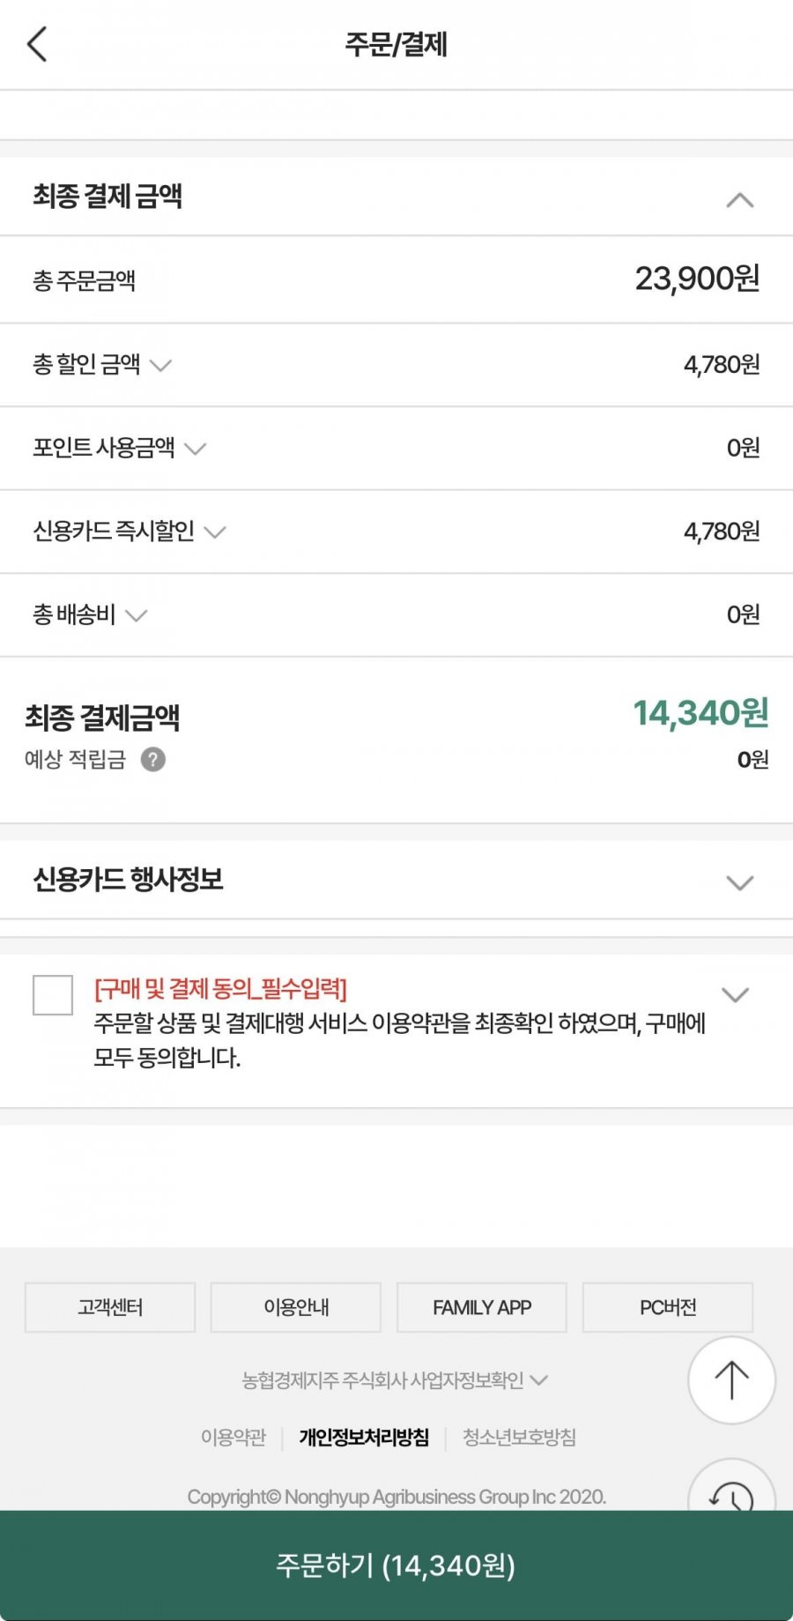This screenshot has height=1621, width=793.
Task: Open the 이용약관 link
Action: coord(233,1438)
